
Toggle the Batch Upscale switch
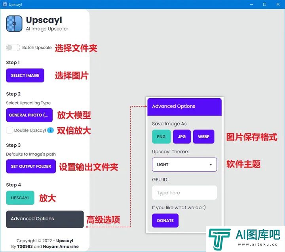click(x=13, y=48)
